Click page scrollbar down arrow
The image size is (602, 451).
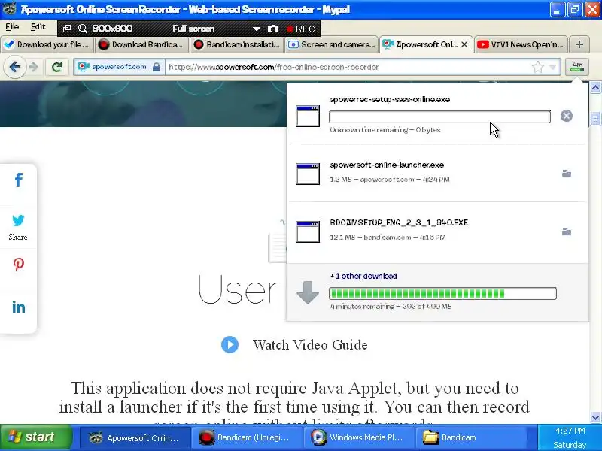click(x=595, y=417)
